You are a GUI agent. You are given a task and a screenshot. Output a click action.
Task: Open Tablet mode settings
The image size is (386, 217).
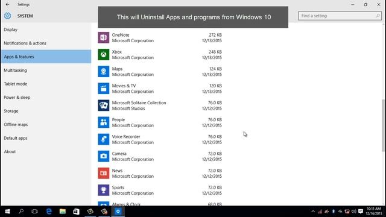(46, 84)
